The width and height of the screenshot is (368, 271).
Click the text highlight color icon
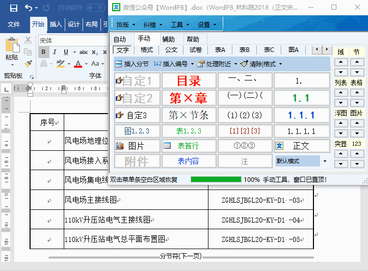pos(61,63)
